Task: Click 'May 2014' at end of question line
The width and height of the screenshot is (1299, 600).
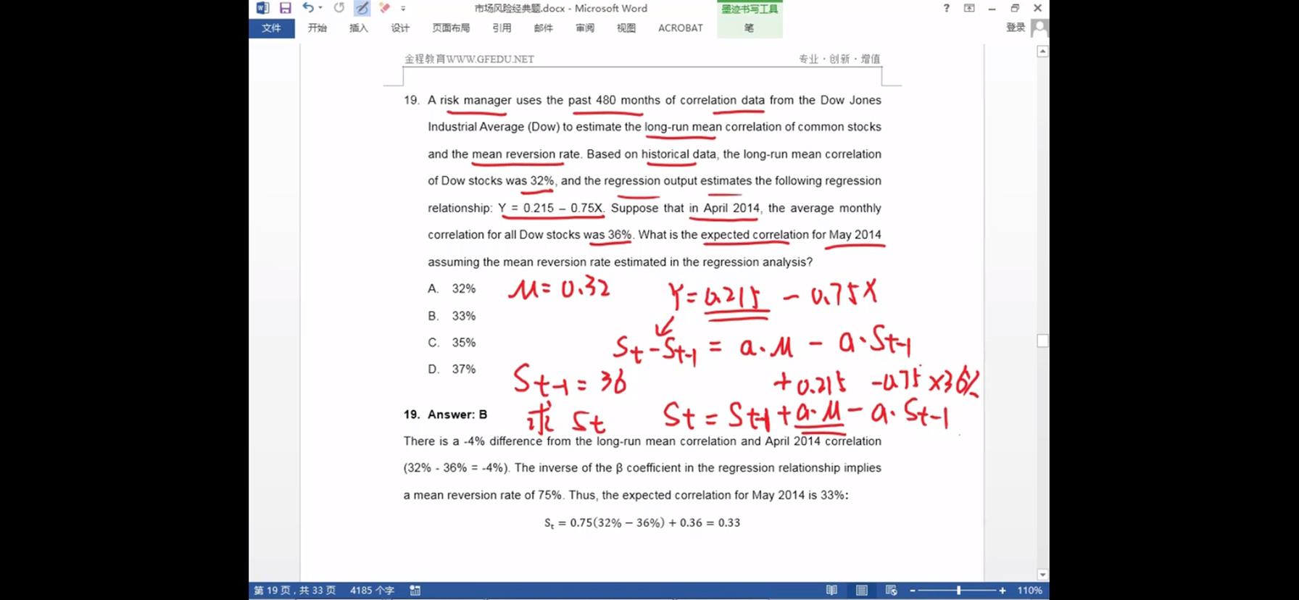Action: click(x=855, y=235)
